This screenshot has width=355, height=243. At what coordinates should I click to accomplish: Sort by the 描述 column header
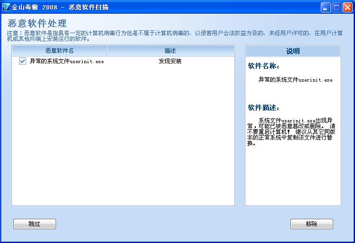pyautogui.click(x=170, y=51)
